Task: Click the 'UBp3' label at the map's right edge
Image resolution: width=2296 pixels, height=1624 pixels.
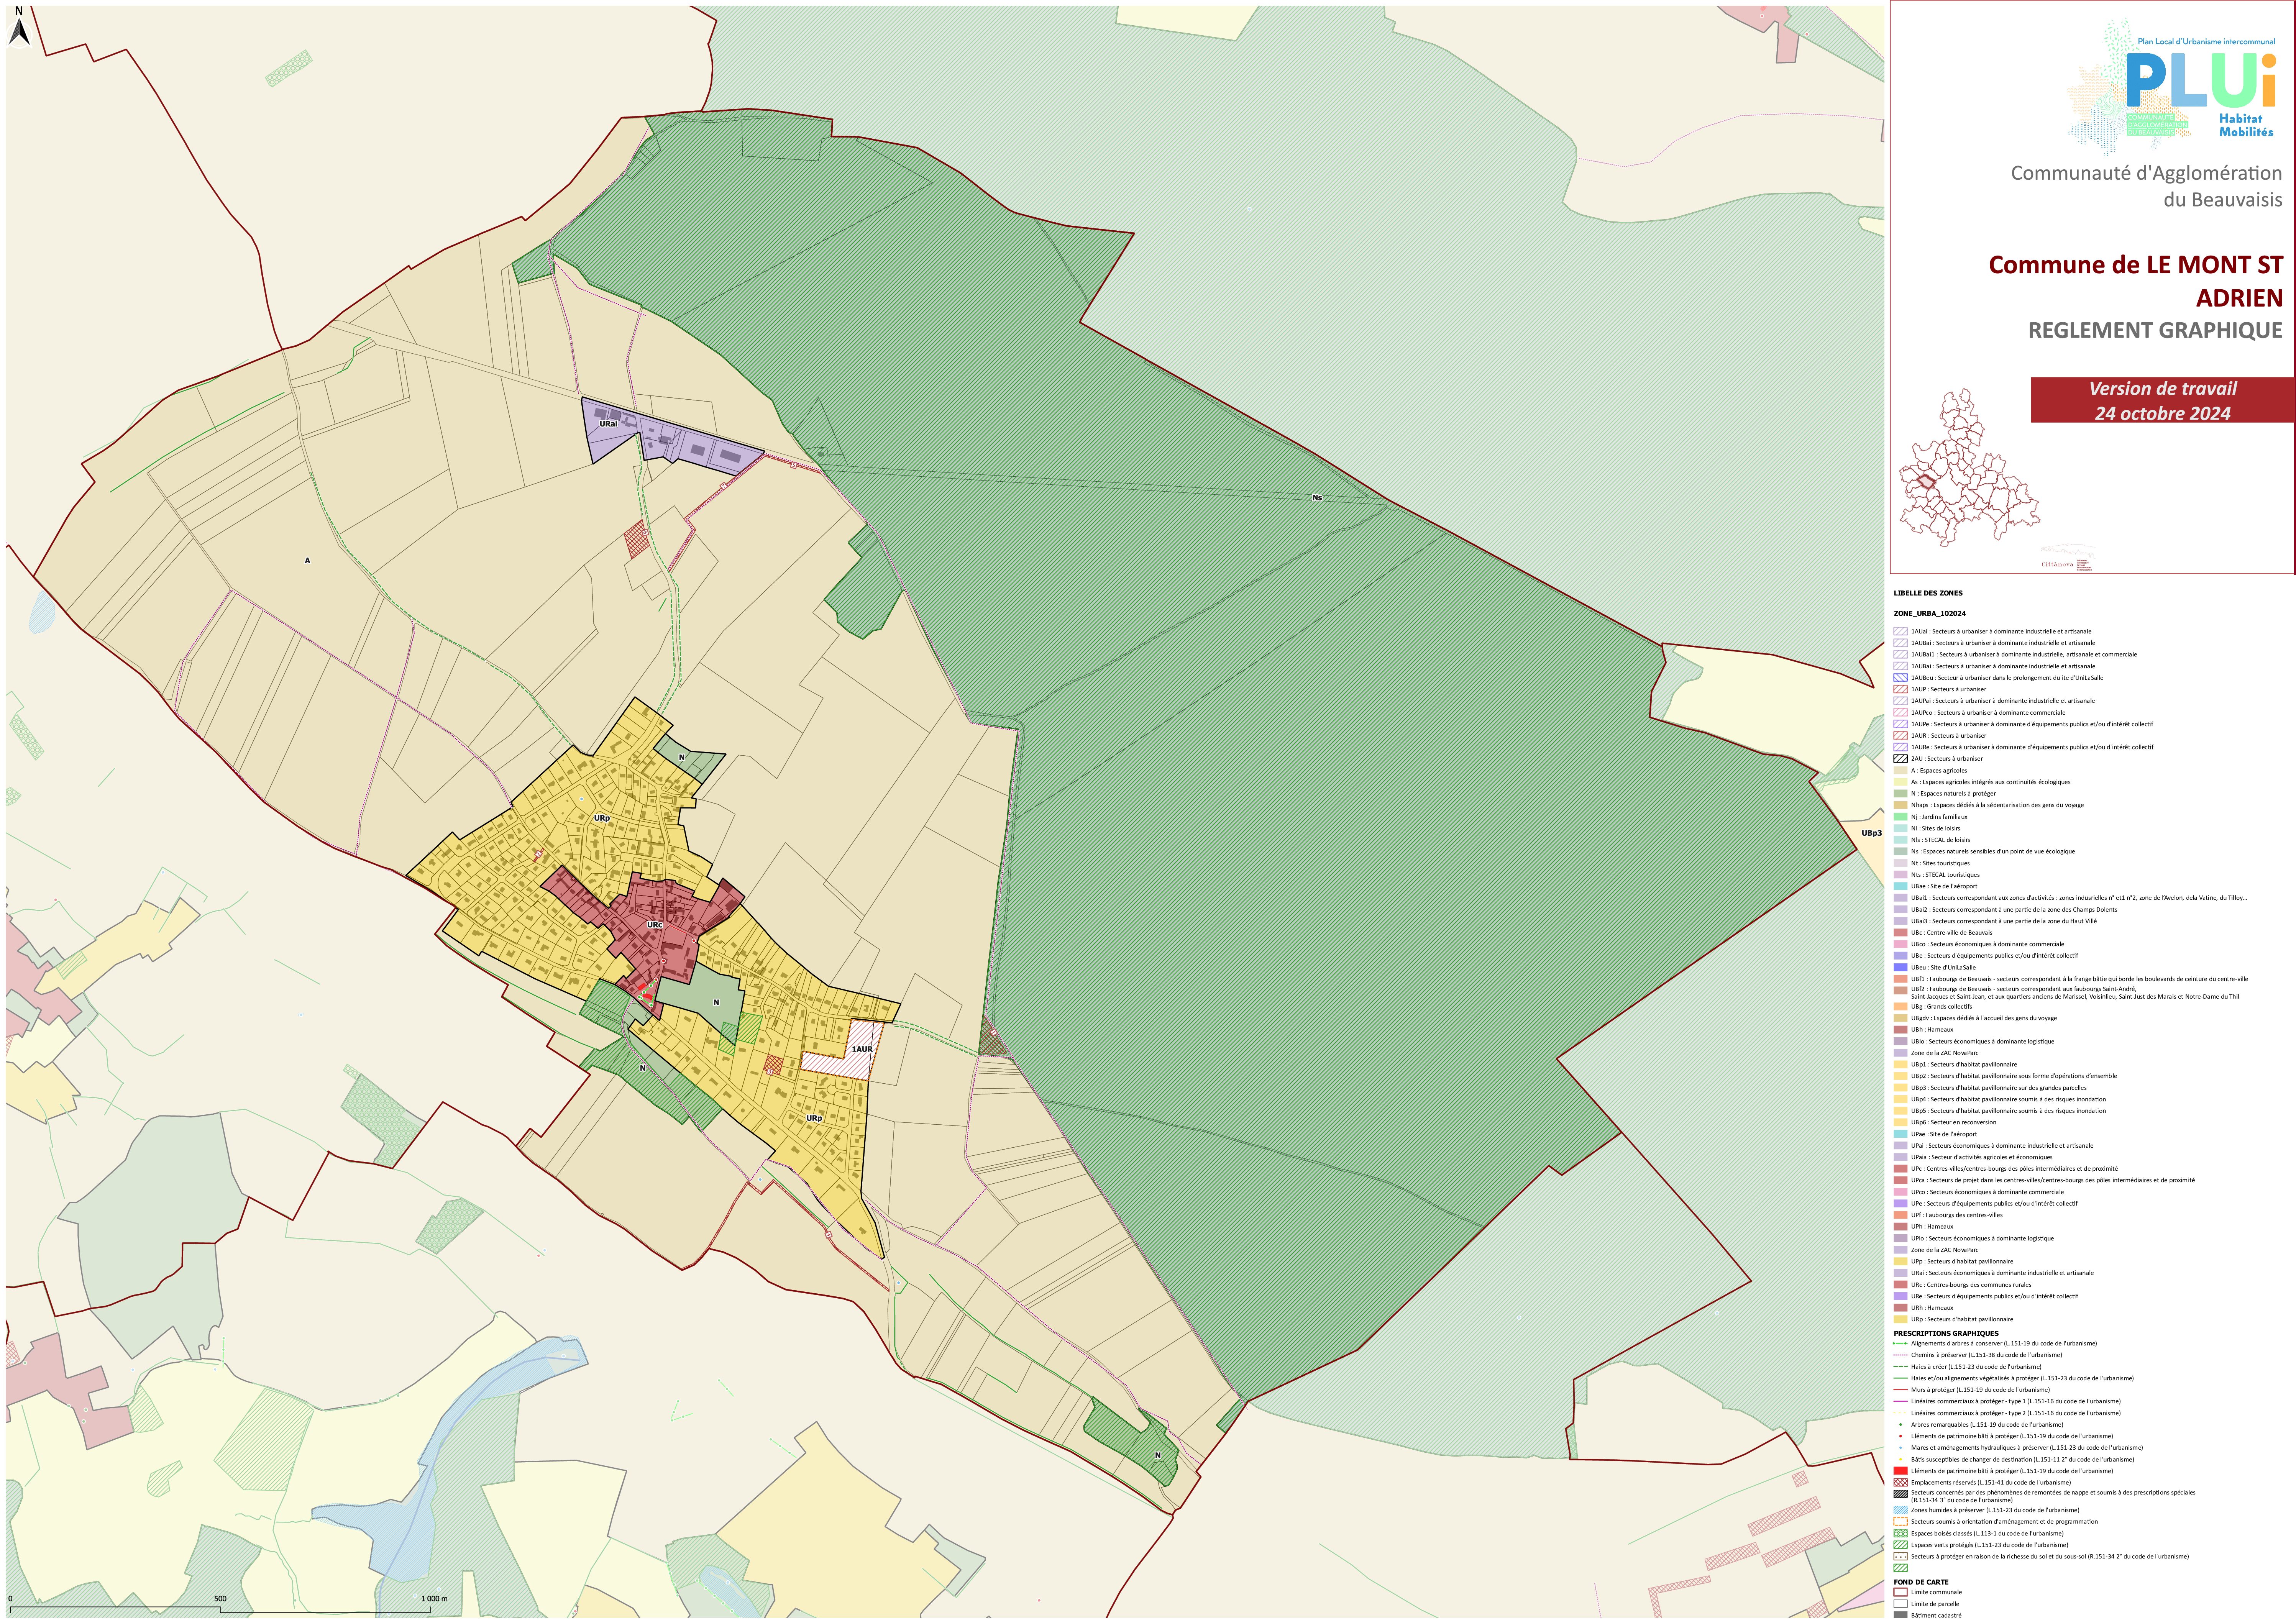Action: point(1871,833)
